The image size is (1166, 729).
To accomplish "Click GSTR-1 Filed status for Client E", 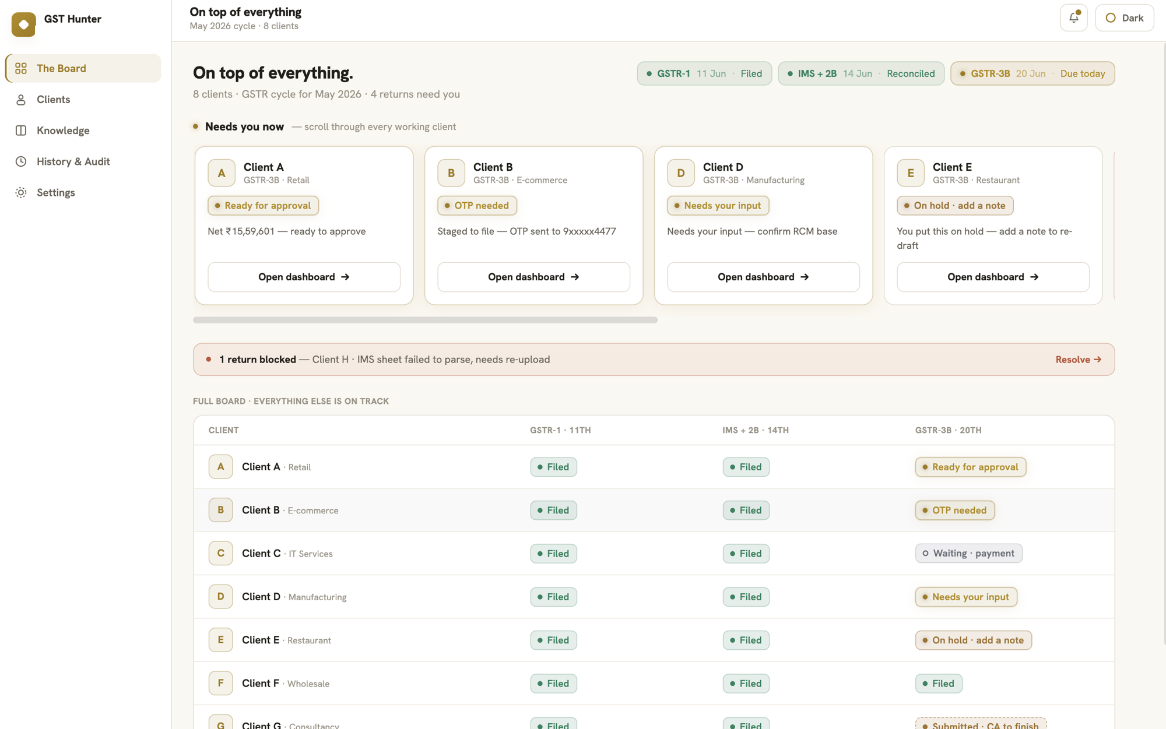I will pos(553,640).
